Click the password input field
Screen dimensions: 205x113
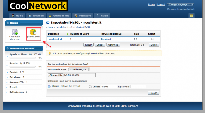pos(138,87)
